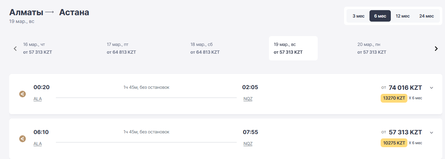The width and height of the screenshot is (445, 159).
Task: Click the selected 19 мар., вс date tab
Action: 293,48
